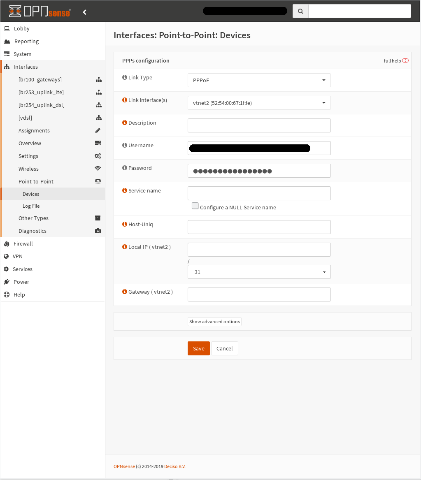Viewport: 421px width, 480px height.
Task: Click the Host-Uniq input field
Action: click(259, 227)
